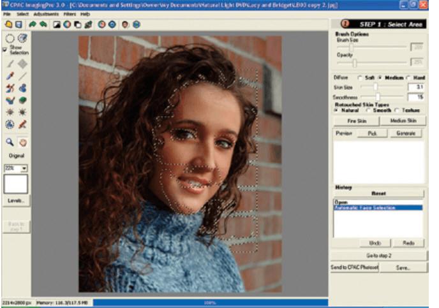Click the green undo arrow in toolbar
Image resolution: width=439 pixels, height=308 pixels.
tap(33, 25)
